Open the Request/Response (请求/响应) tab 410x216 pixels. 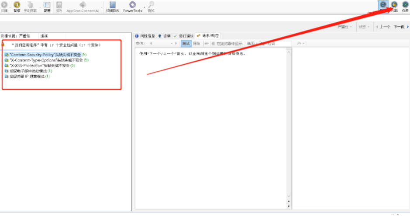point(208,35)
